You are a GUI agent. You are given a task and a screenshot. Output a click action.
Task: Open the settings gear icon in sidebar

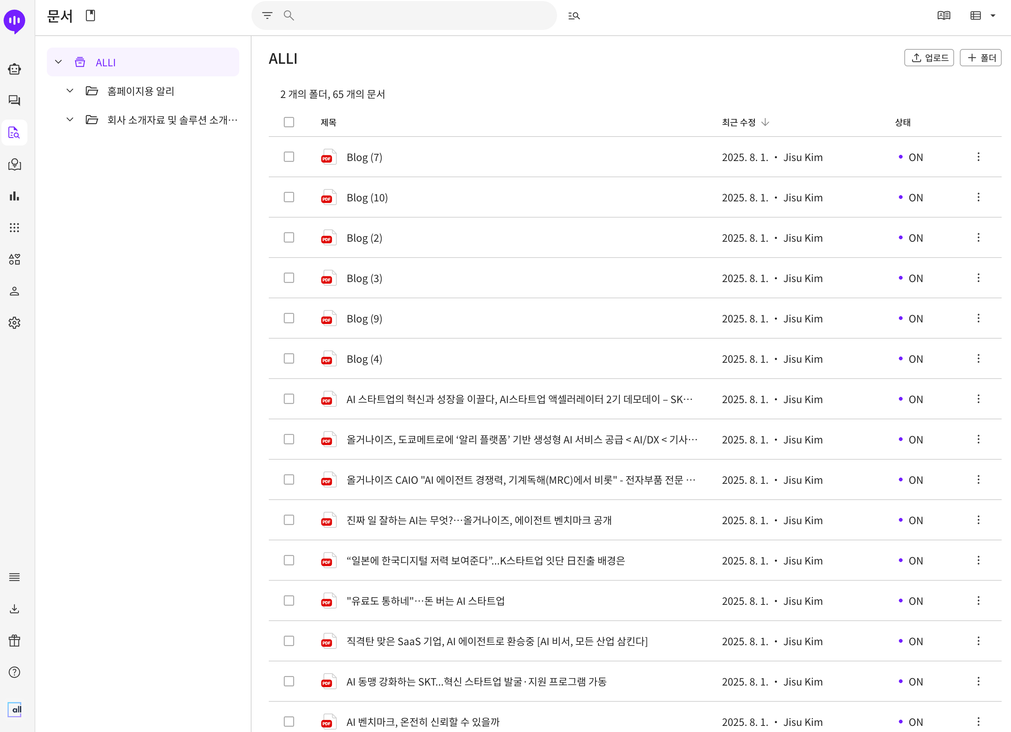click(14, 323)
